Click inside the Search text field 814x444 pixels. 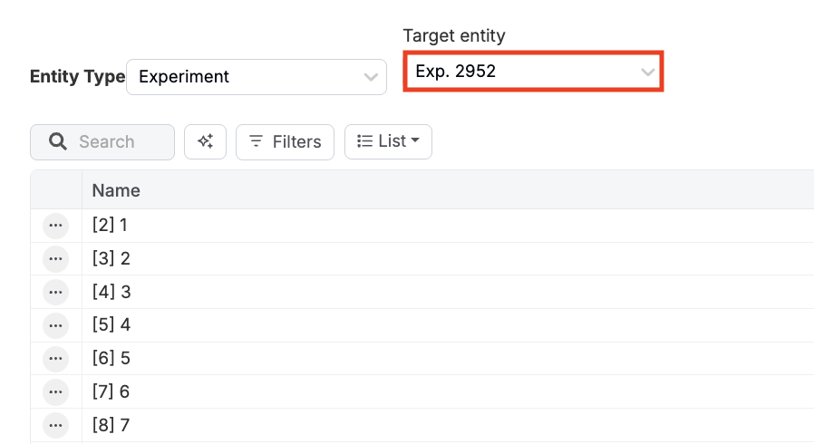pos(118,141)
